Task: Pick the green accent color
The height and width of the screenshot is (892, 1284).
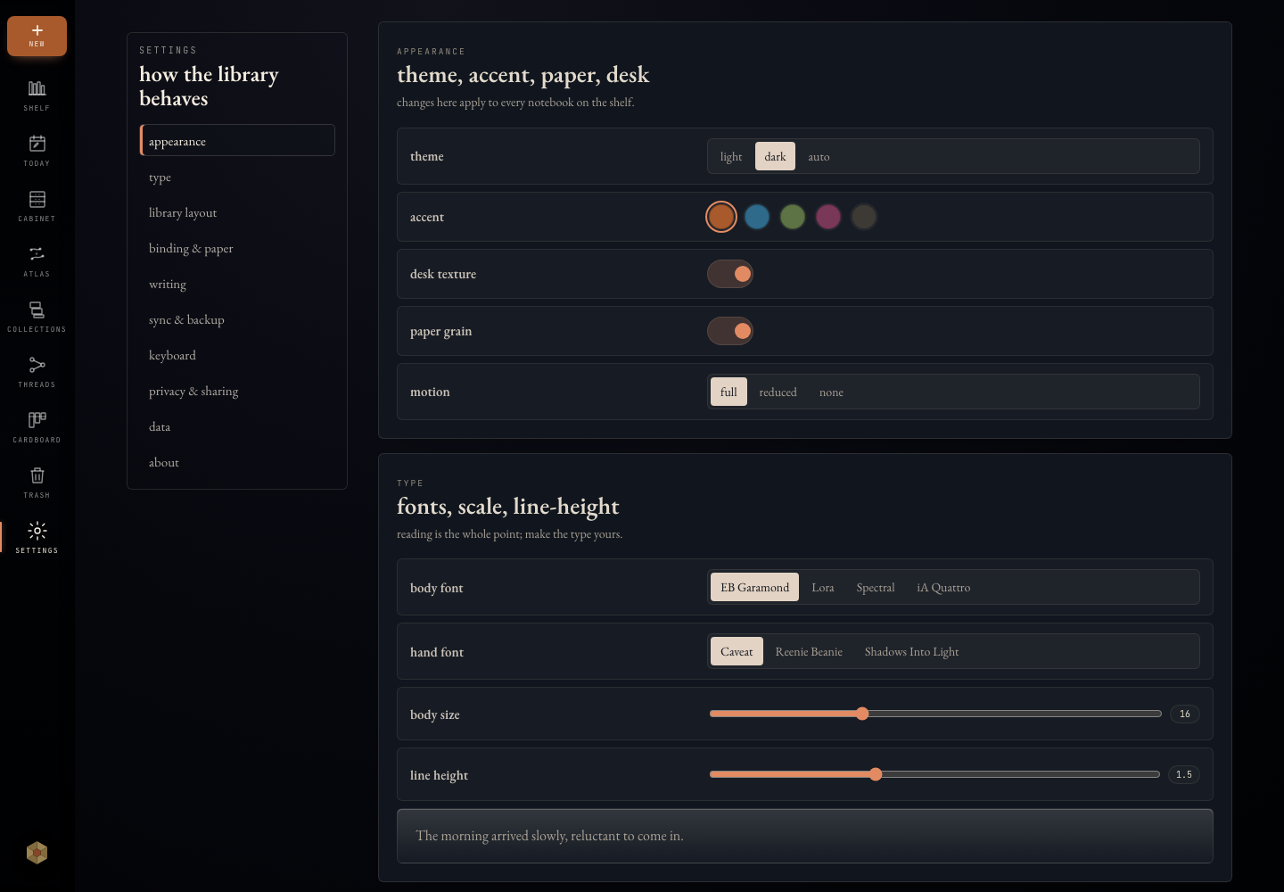Action: pos(793,217)
